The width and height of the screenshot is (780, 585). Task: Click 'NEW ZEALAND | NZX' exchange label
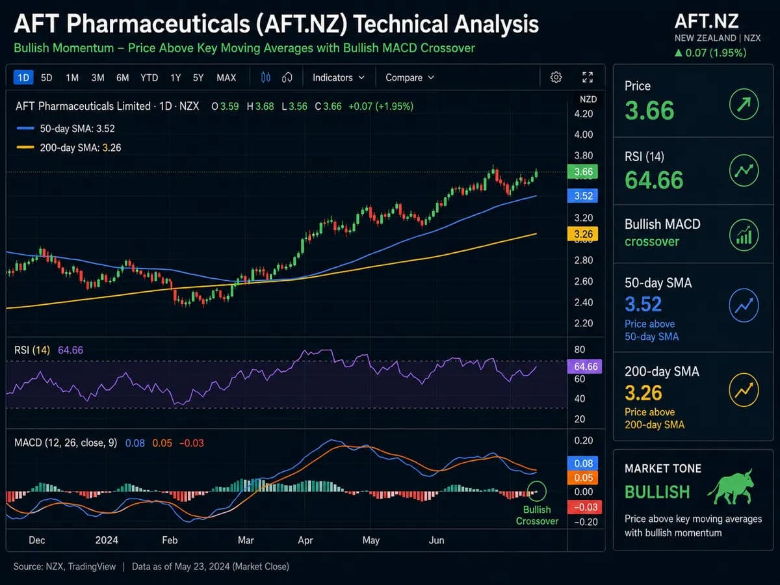point(718,38)
